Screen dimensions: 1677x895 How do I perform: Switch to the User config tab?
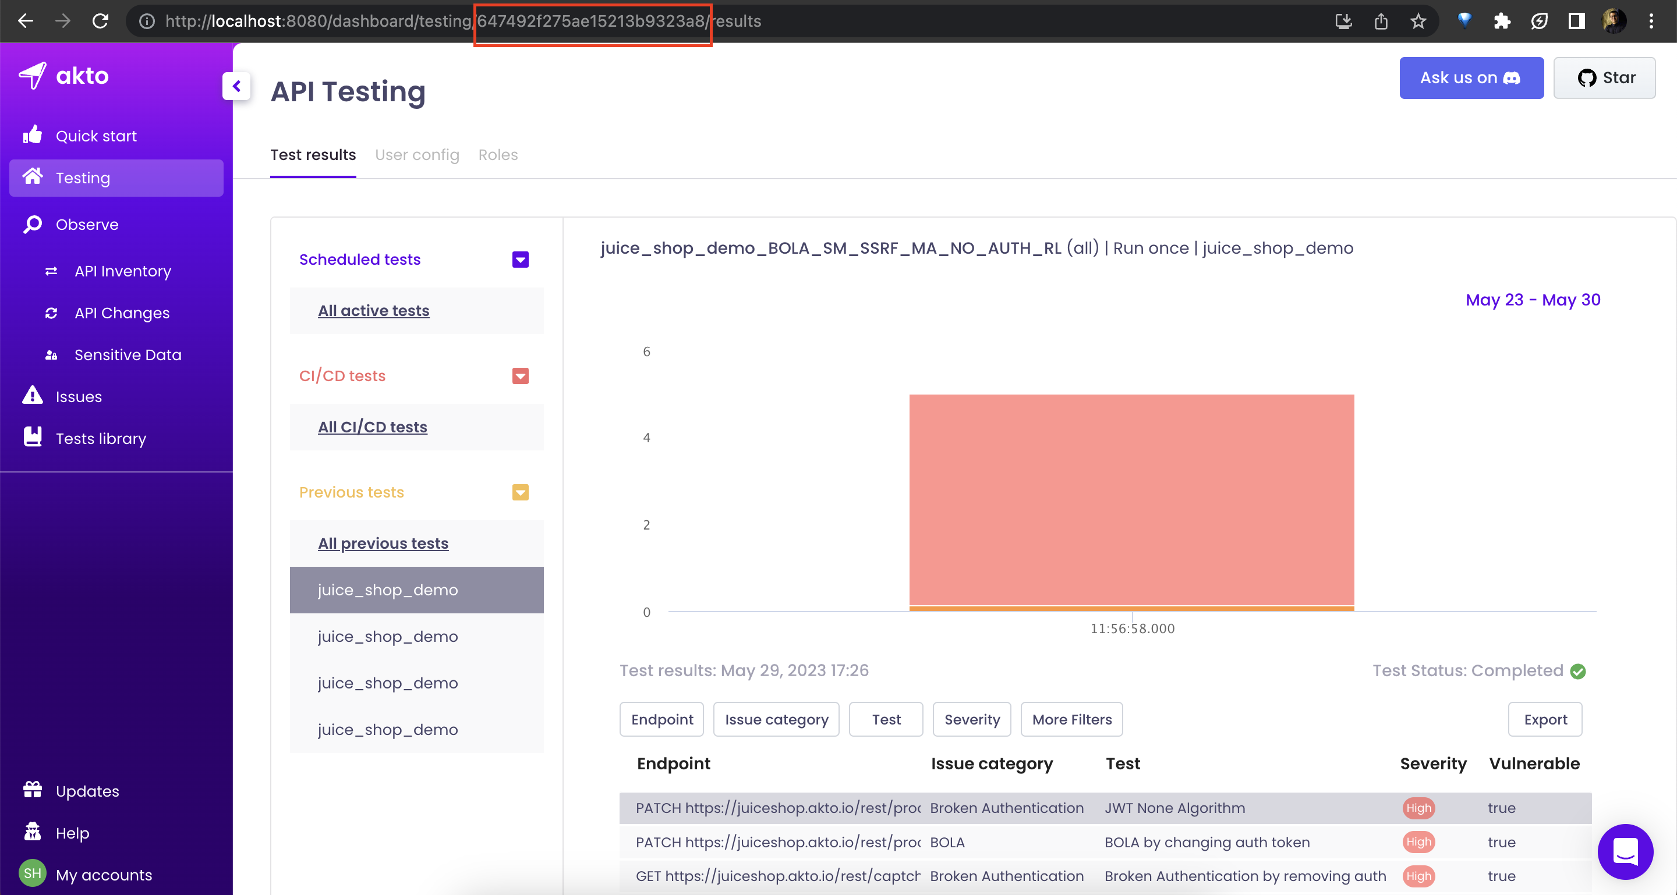(x=418, y=155)
